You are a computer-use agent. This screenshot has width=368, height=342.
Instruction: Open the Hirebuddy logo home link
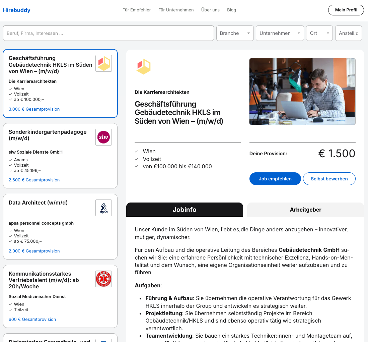(17, 10)
